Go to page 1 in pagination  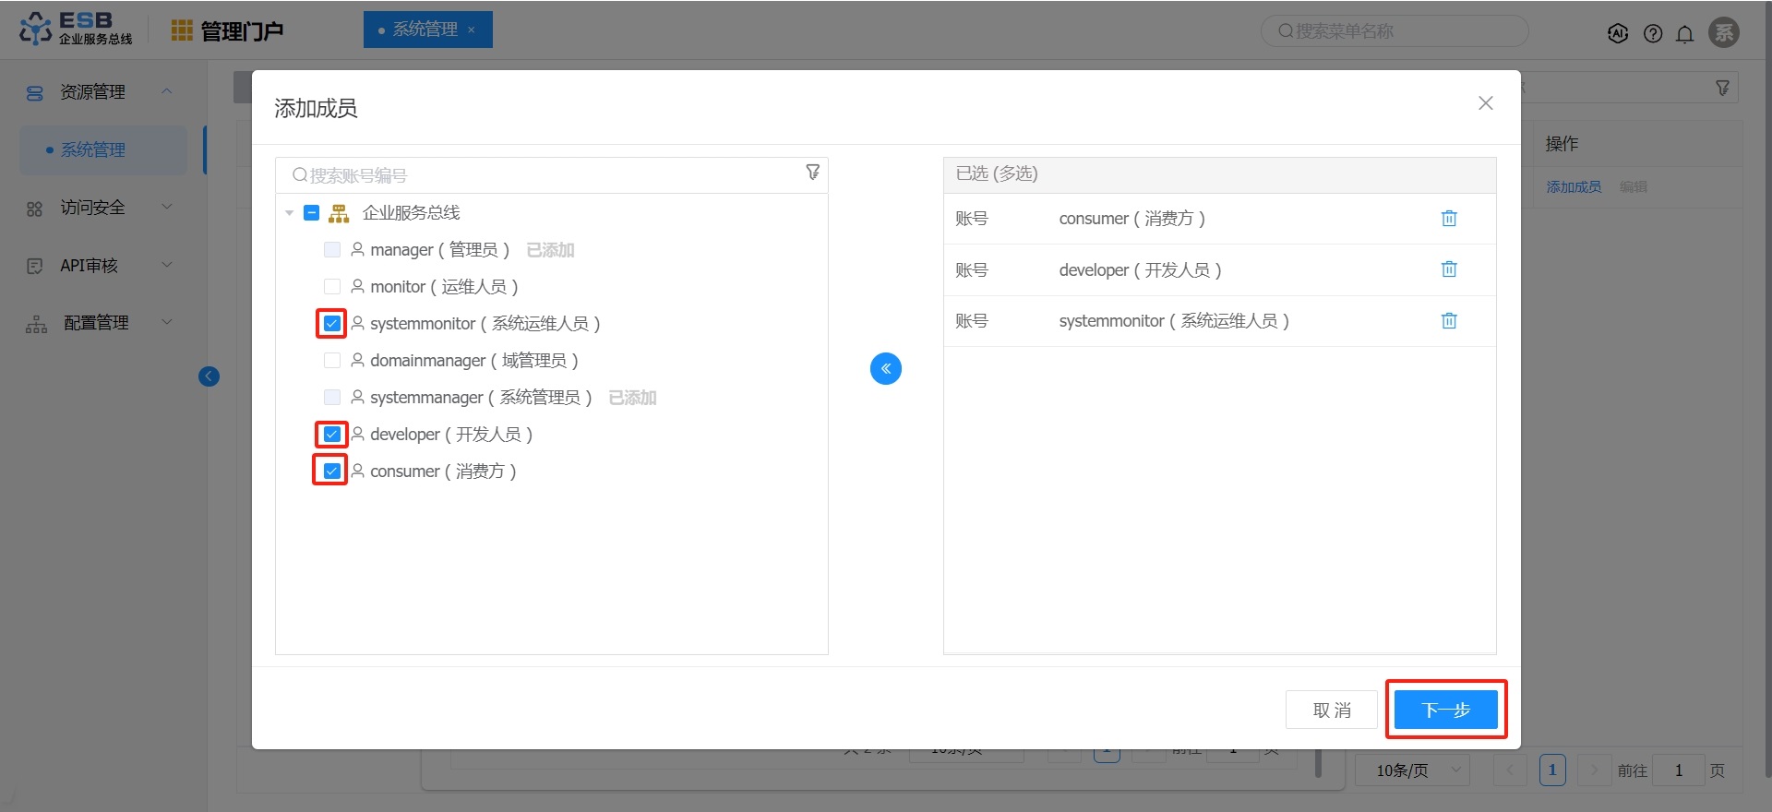(1552, 770)
